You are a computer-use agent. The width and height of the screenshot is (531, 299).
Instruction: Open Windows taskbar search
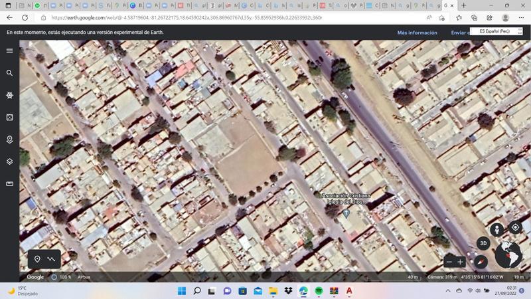tap(196, 291)
